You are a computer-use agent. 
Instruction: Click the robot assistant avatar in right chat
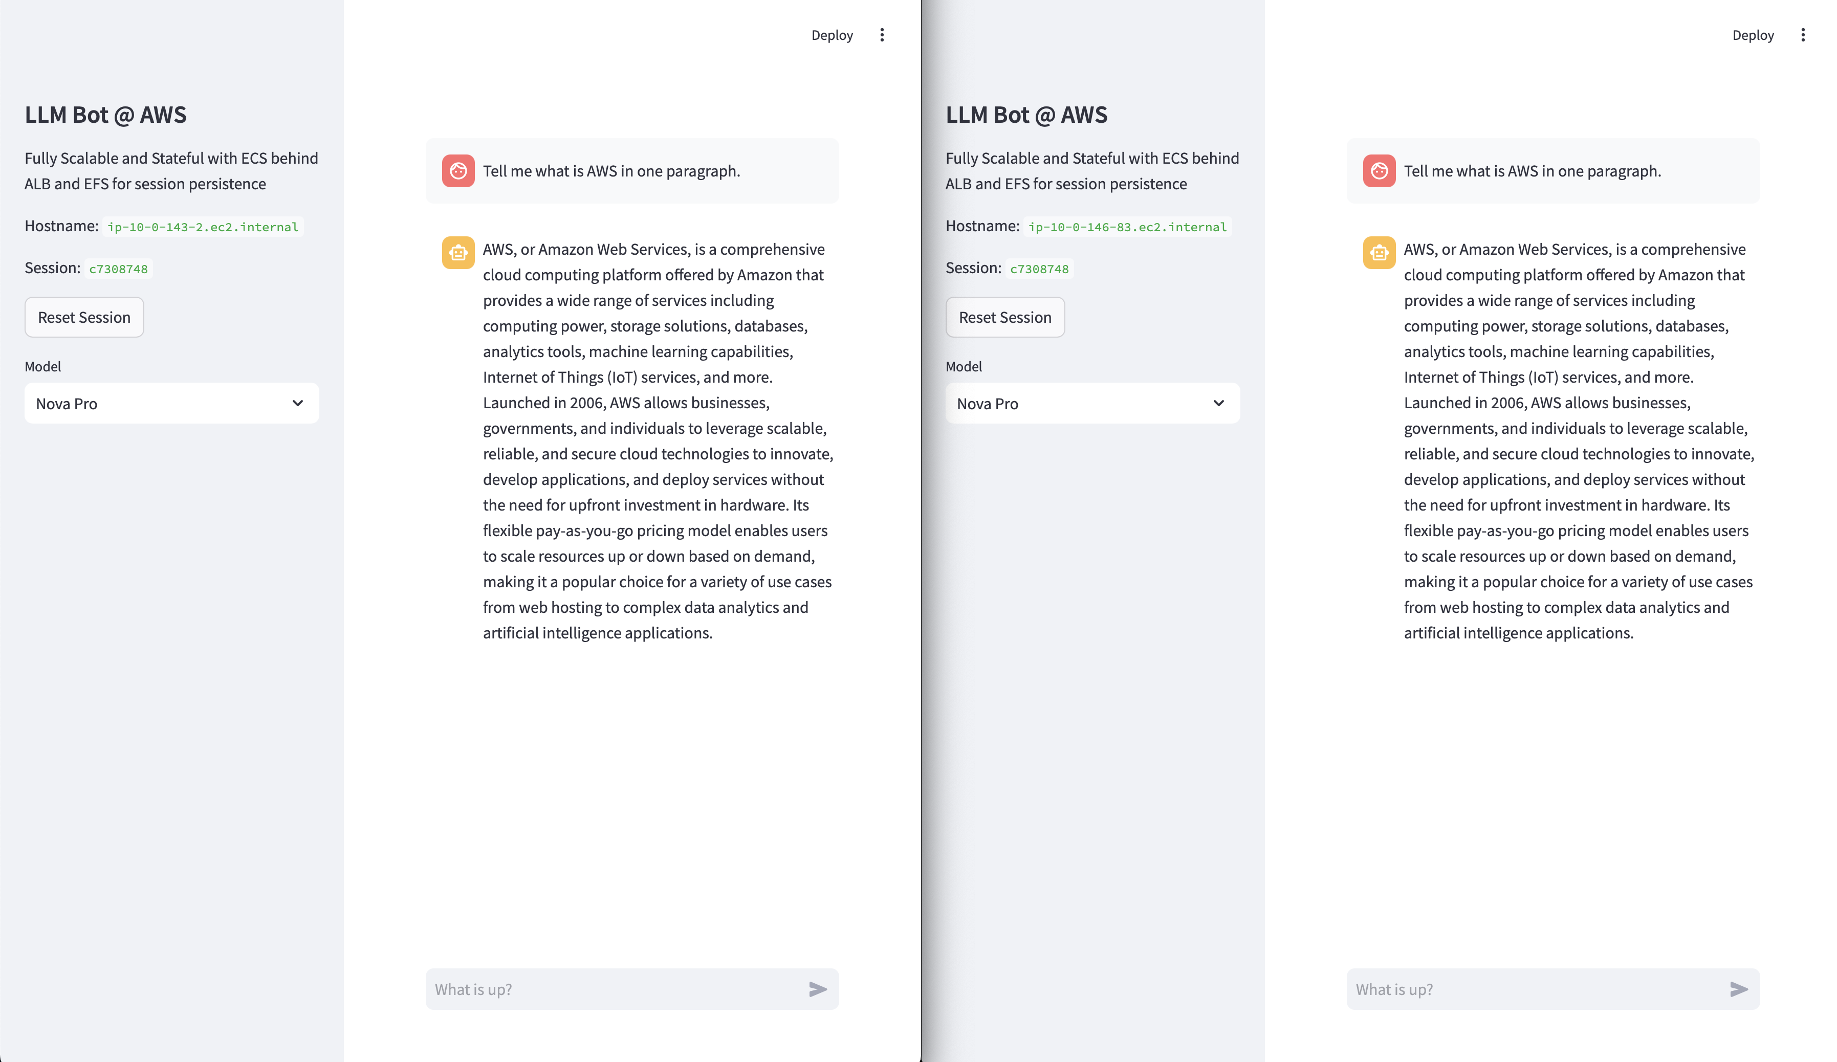[1379, 253]
